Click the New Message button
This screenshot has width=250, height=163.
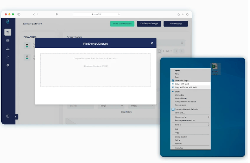(176, 24)
